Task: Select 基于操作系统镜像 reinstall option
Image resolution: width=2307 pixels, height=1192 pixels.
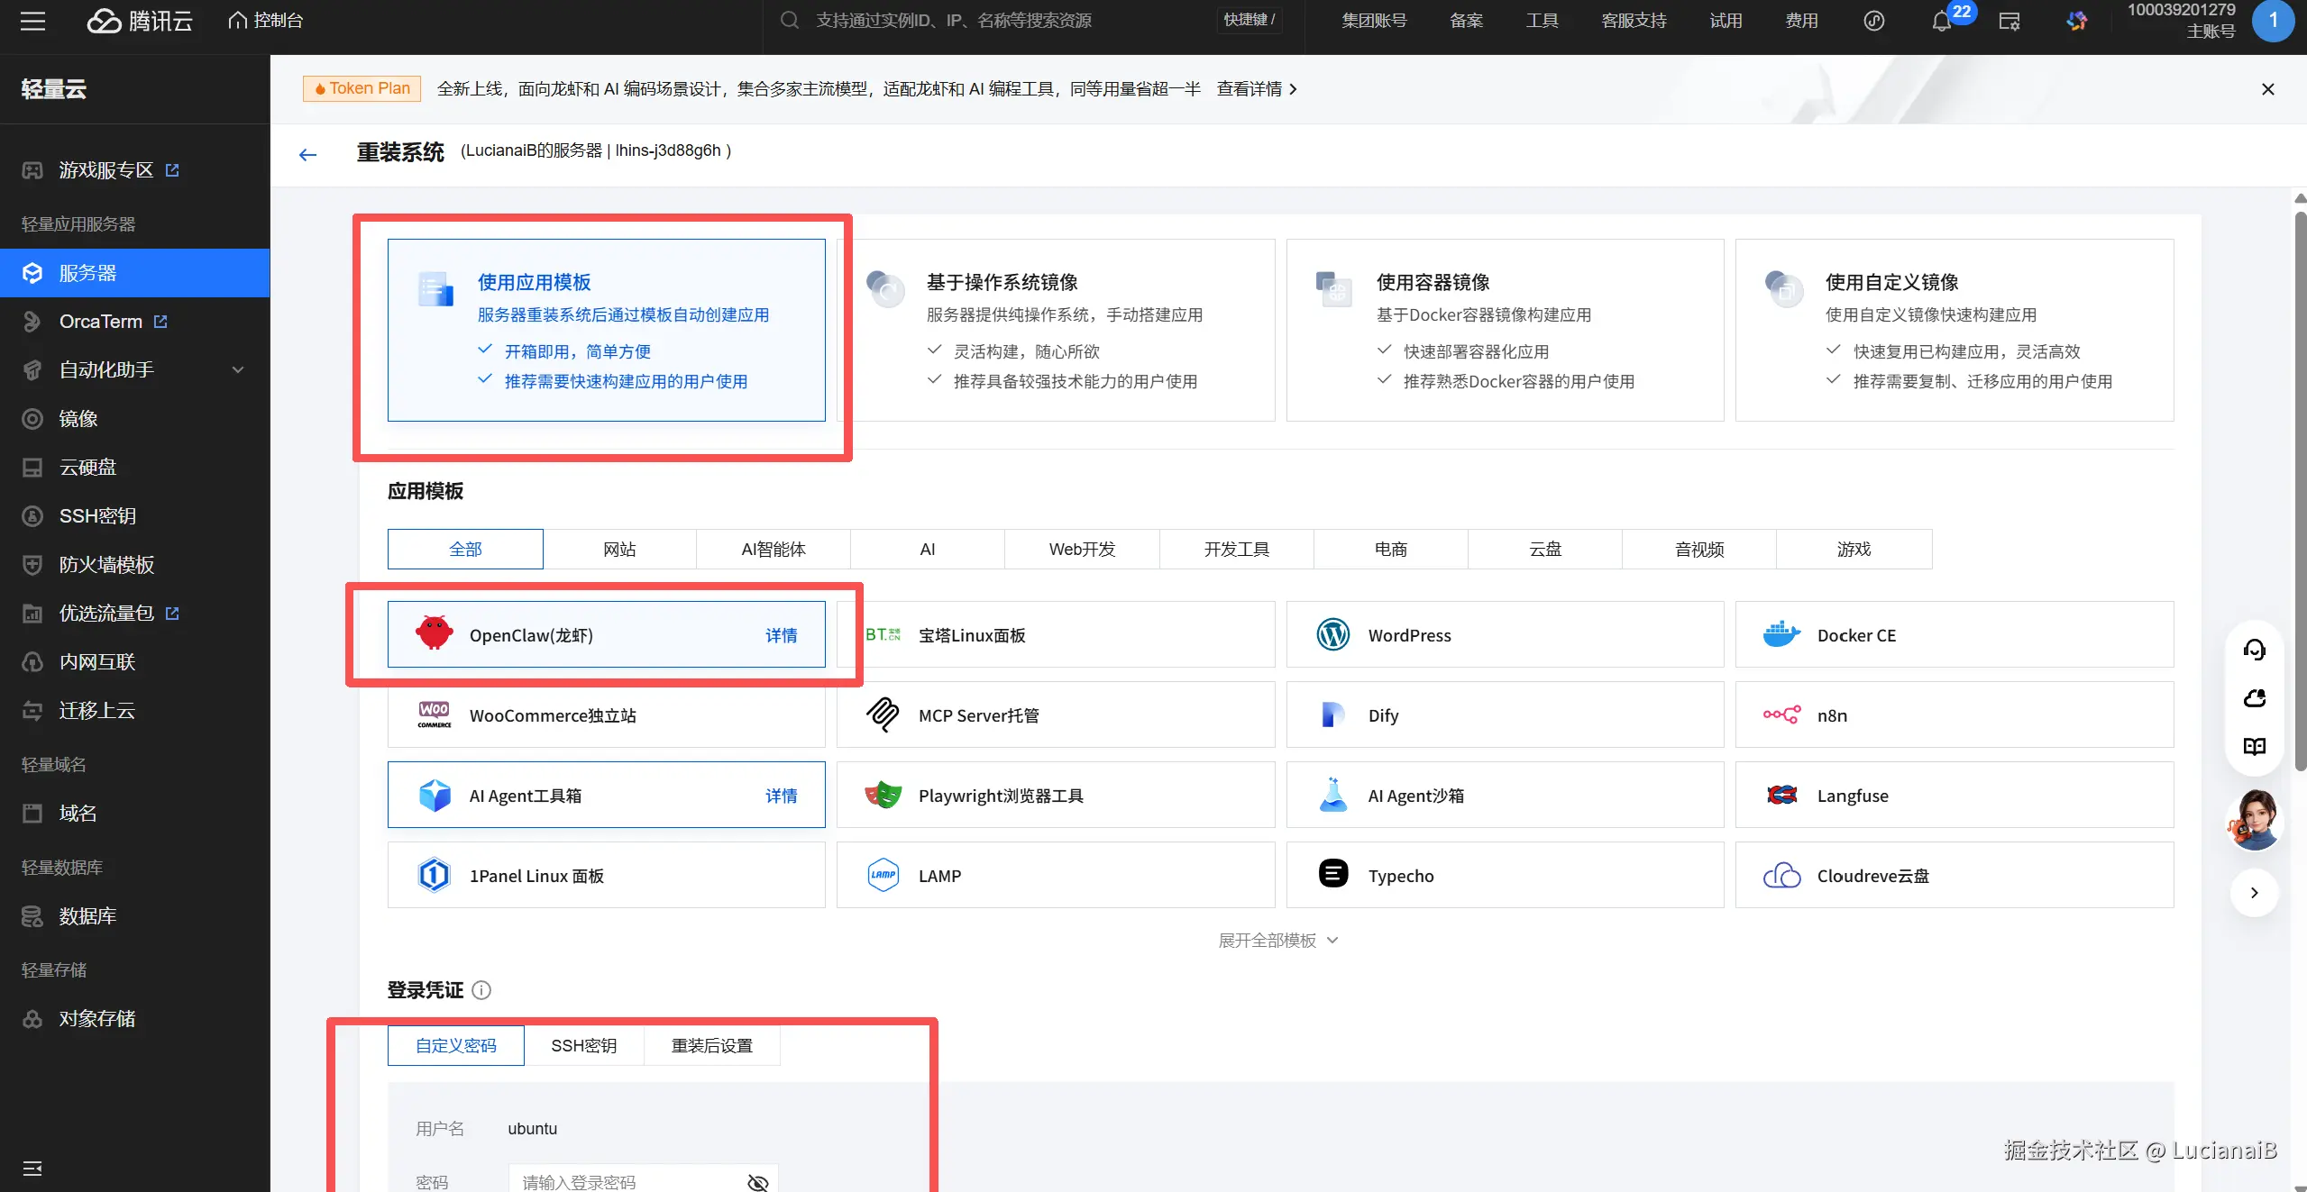Action: coord(1055,330)
